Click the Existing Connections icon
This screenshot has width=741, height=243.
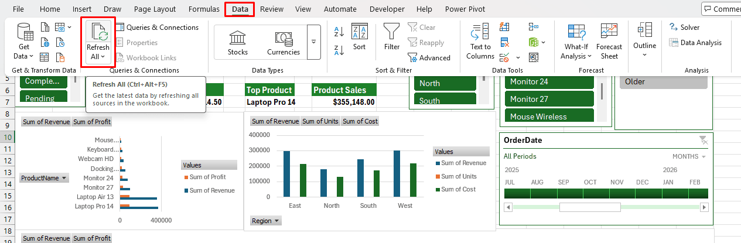60,57
